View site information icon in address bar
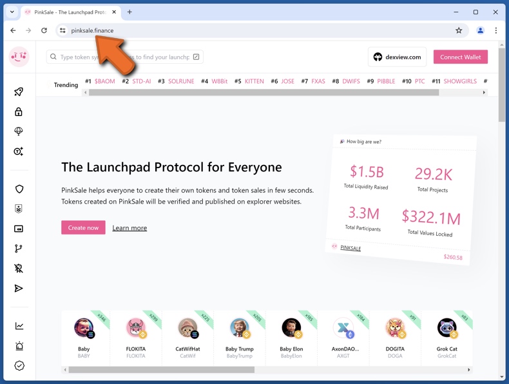Image resolution: width=509 pixels, height=384 pixels. pyautogui.click(x=62, y=30)
